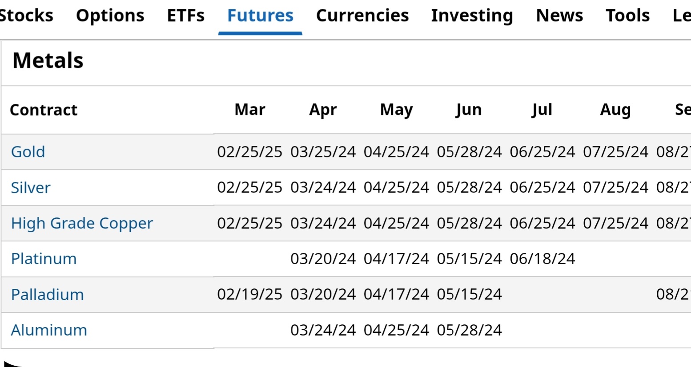Open the Tools menu
This screenshot has width=691, height=367.
[x=627, y=16]
